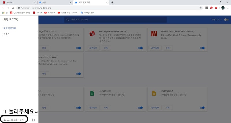Click the yellow 프레젠테이션 app icon
Image resolution: width=231 pixels, height=123 pixels.
tap(154, 93)
